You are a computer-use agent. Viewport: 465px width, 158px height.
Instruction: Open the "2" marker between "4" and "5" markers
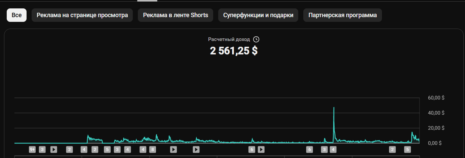95,150
